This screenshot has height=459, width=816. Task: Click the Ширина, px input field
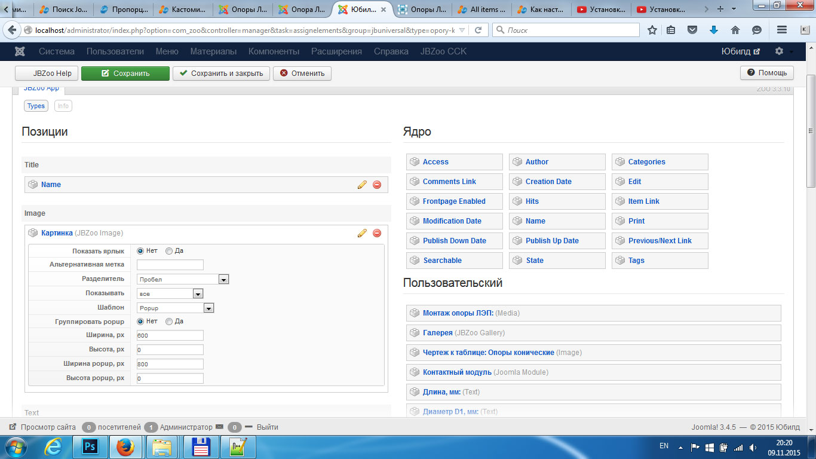pos(170,336)
